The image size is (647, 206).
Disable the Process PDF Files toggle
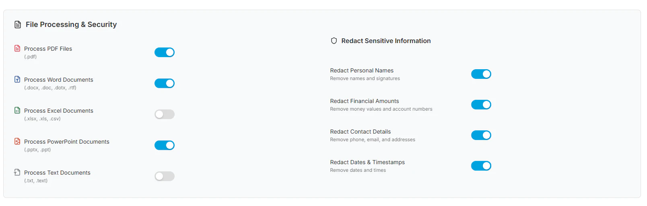pos(165,52)
